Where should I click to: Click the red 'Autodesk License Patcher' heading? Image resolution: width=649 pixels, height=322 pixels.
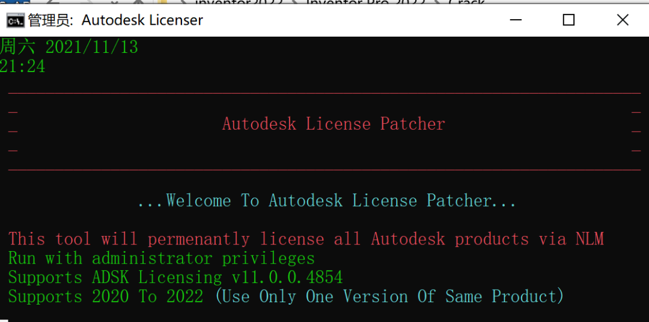[334, 124]
